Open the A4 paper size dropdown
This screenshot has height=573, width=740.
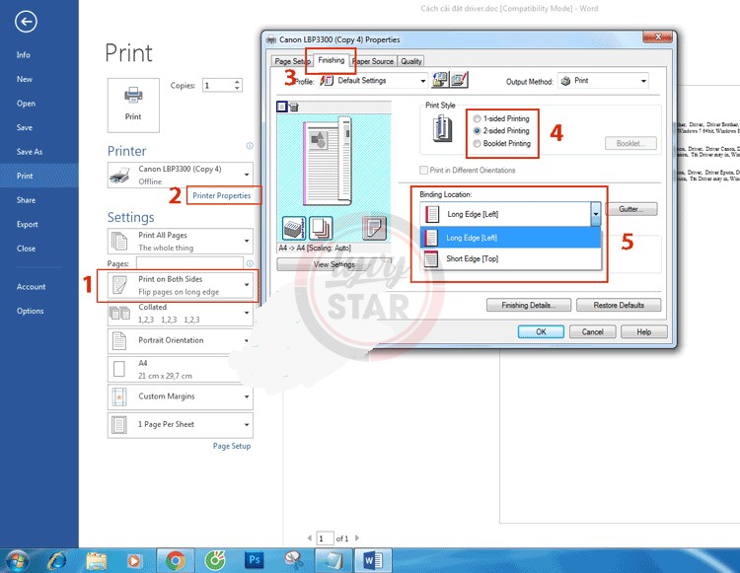click(x=181, y=369)
